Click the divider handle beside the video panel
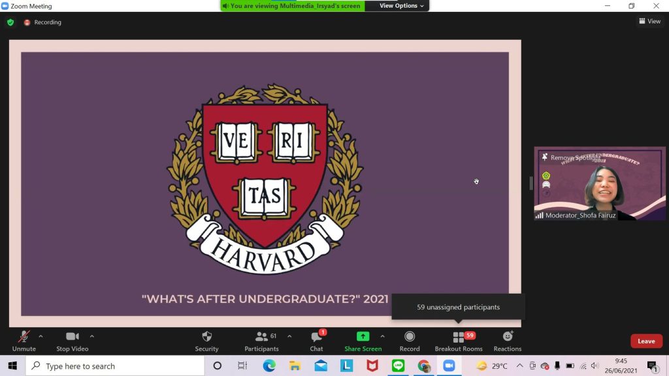The image size is (669, 376). point(530,183)
